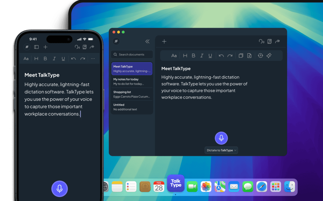
Task: Click the JF profile avatar in sidebar
Action: 116,41
